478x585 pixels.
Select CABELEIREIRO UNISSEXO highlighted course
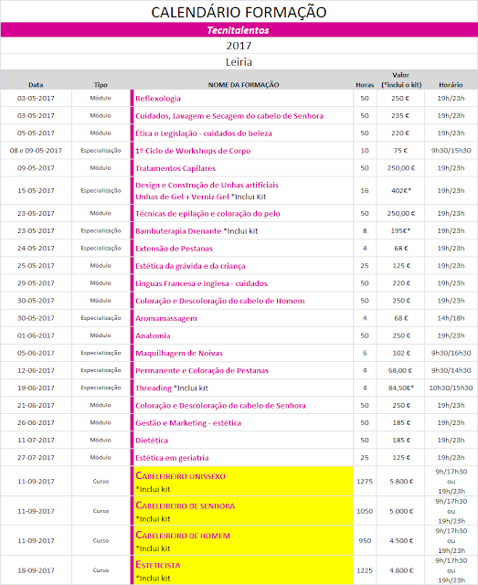point(181,475)
